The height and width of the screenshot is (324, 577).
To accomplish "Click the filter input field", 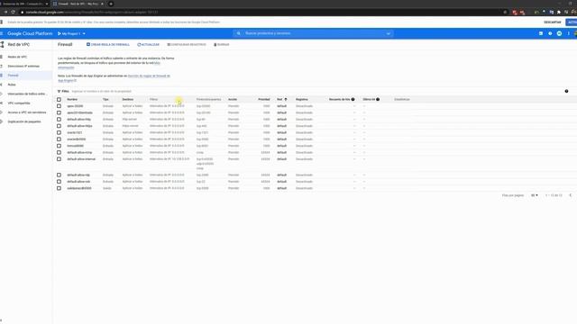I will click(x=101, y=91).
